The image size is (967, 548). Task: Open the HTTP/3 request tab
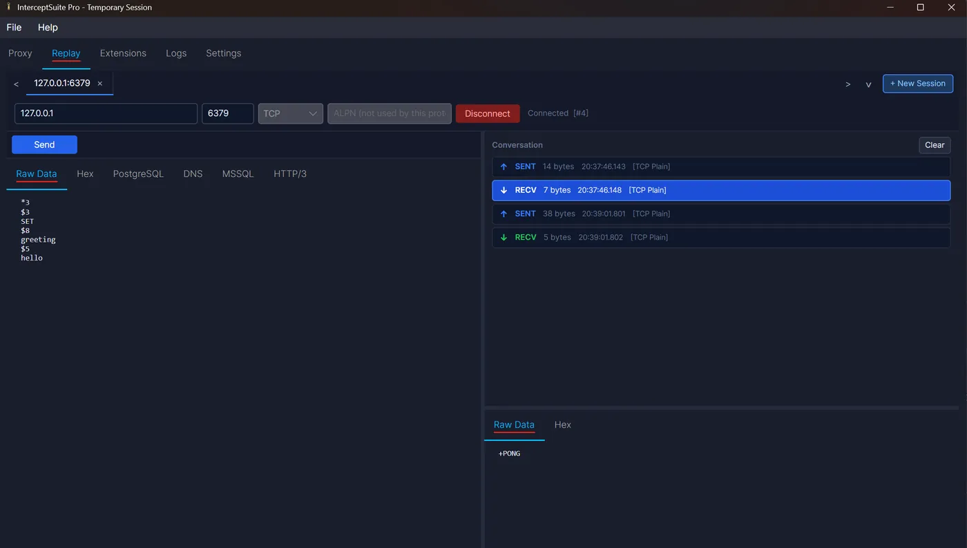[290, 173]
